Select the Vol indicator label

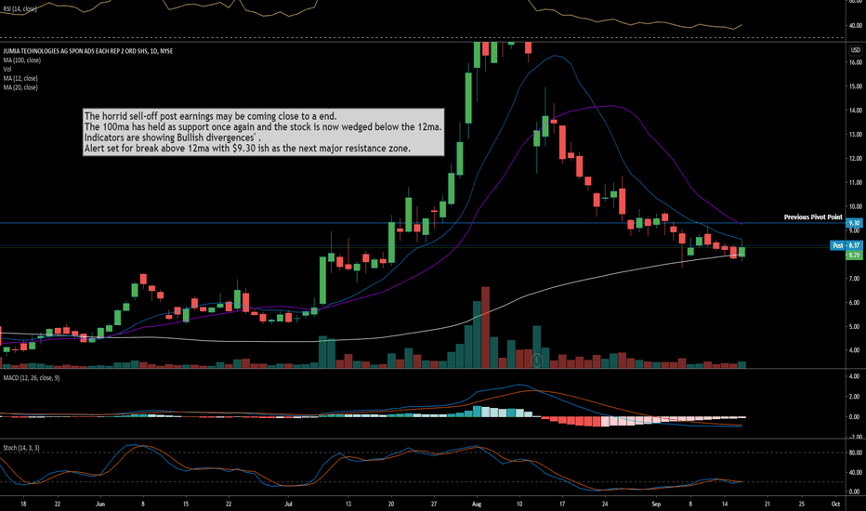(x=7, y=69)
